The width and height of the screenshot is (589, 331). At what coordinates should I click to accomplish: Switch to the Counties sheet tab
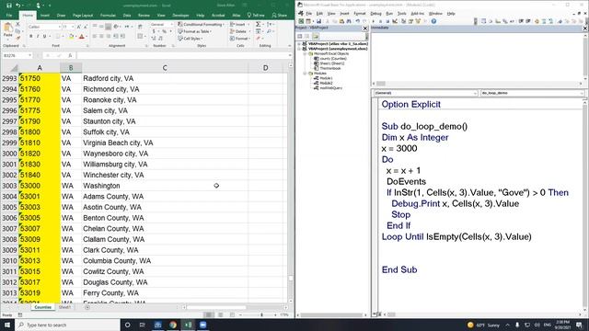pos(42,307)
